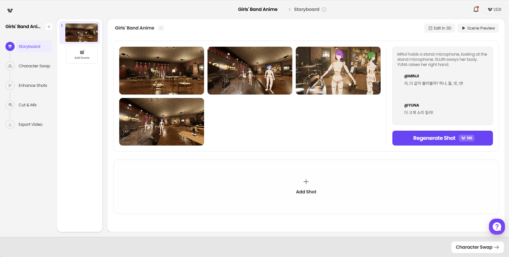Select the Cut & Mix step icon
The image size is (509, 257).
[10, 105]
